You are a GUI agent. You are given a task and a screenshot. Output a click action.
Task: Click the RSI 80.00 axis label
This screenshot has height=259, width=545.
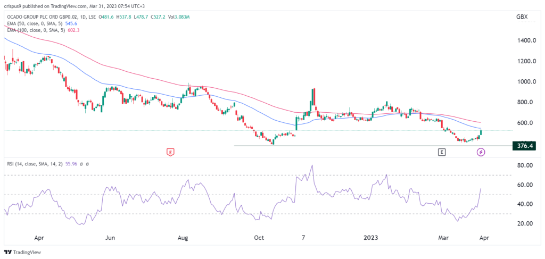pos(525,166)
